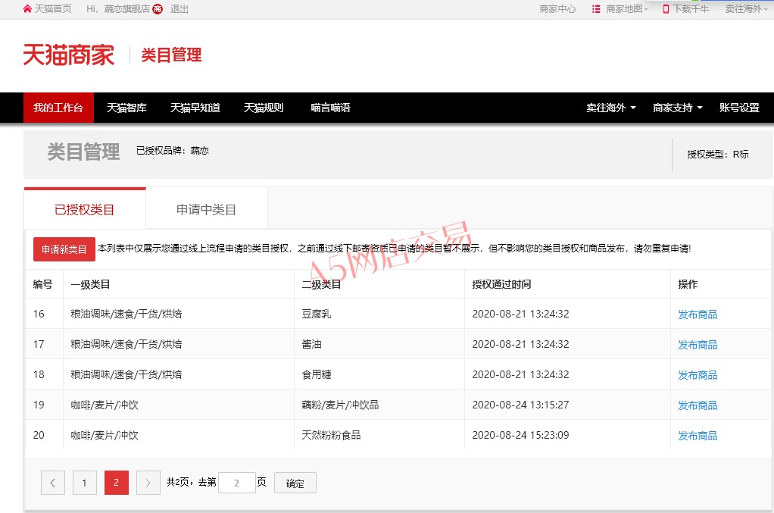Screen dimensions: 774x513
Task: Click the 二级类目 column header
Action: (321, 284)
